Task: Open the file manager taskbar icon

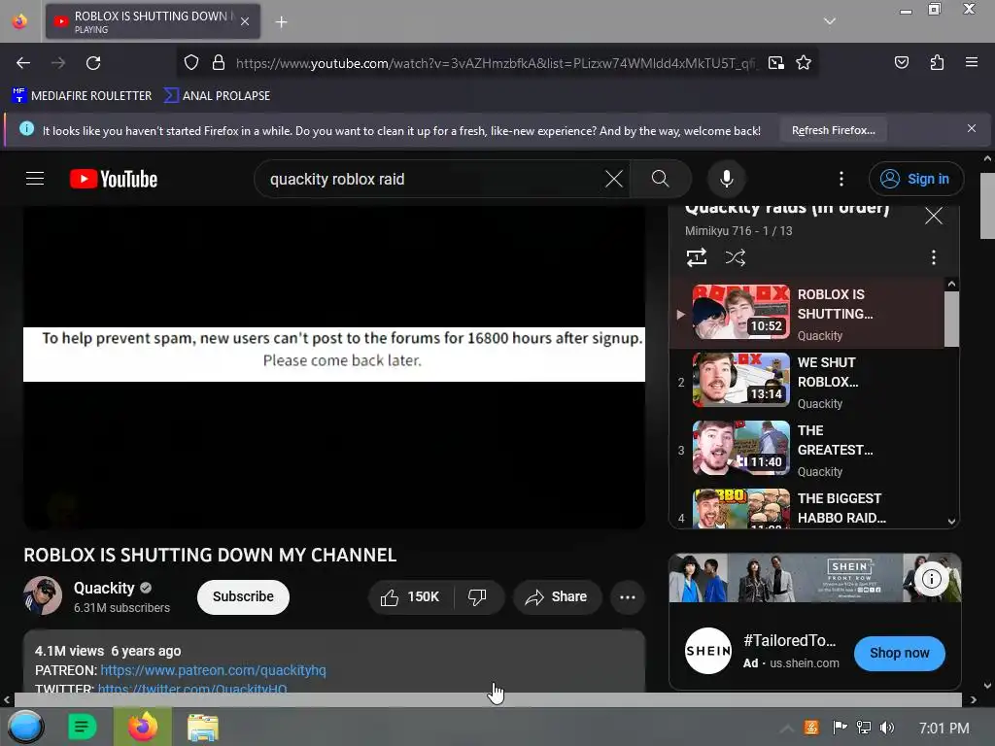Action: (202, 728)
